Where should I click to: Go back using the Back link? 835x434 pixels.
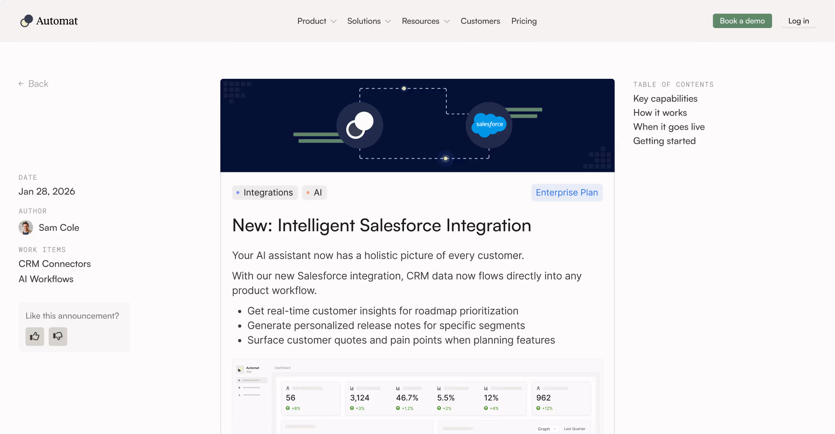(33, 84)
